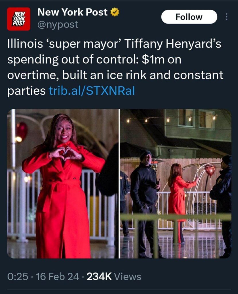Click the tweet text about Tiffany Henyard
The image size is (238, 294).
coord(115,67)
